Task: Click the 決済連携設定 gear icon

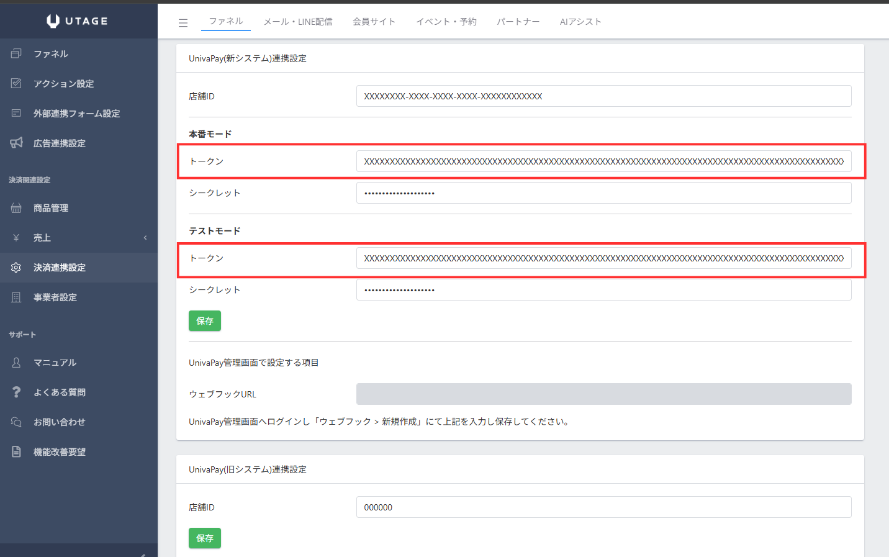Action: coord(16,268)
